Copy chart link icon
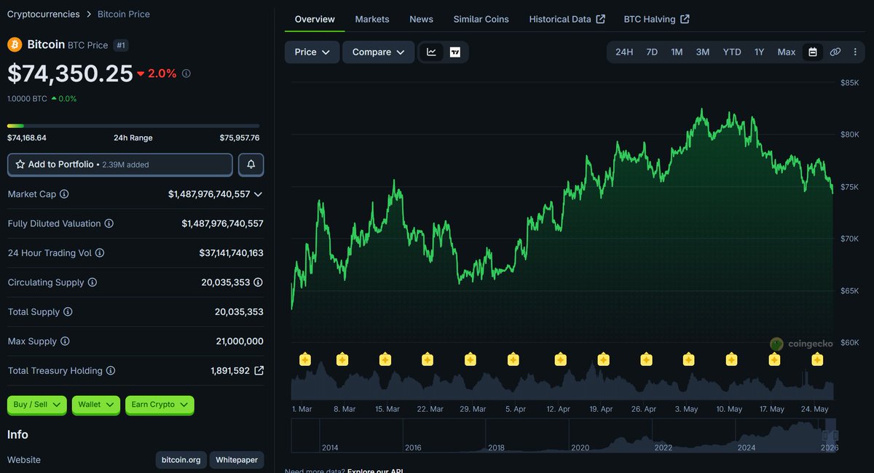The width and height of the screenshot is (874, 473). click(x=835, y=52)
